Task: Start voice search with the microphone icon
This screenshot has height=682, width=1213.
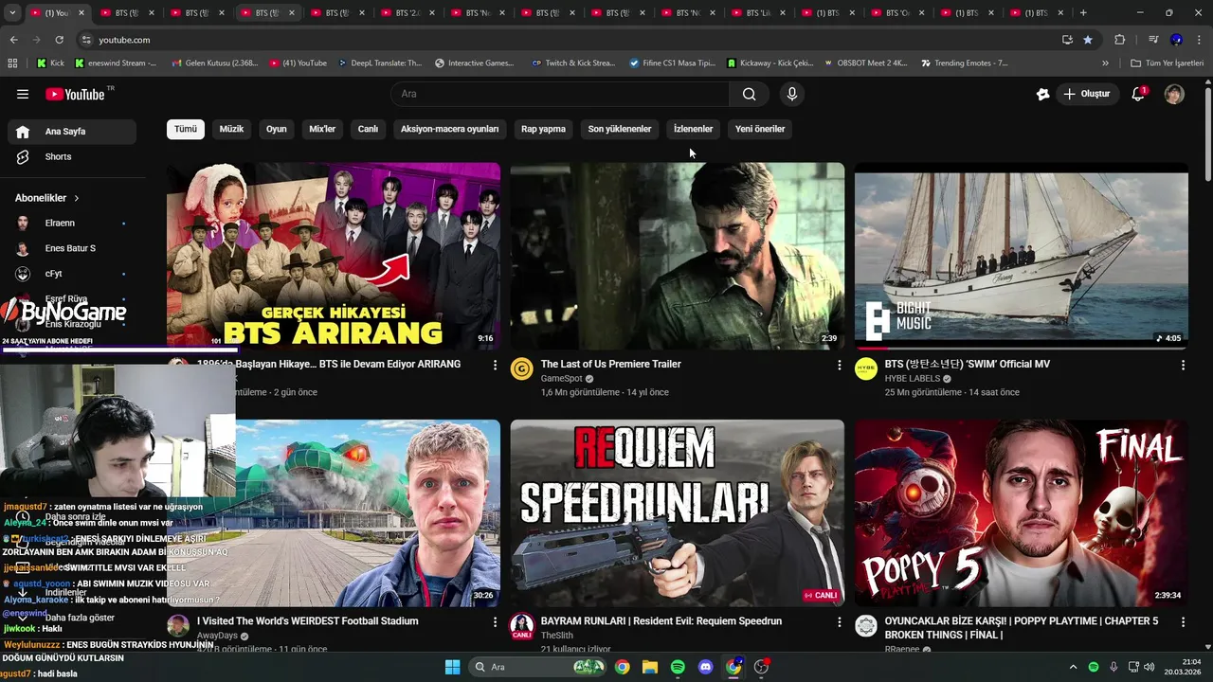Action: click(x=792, y=94)
